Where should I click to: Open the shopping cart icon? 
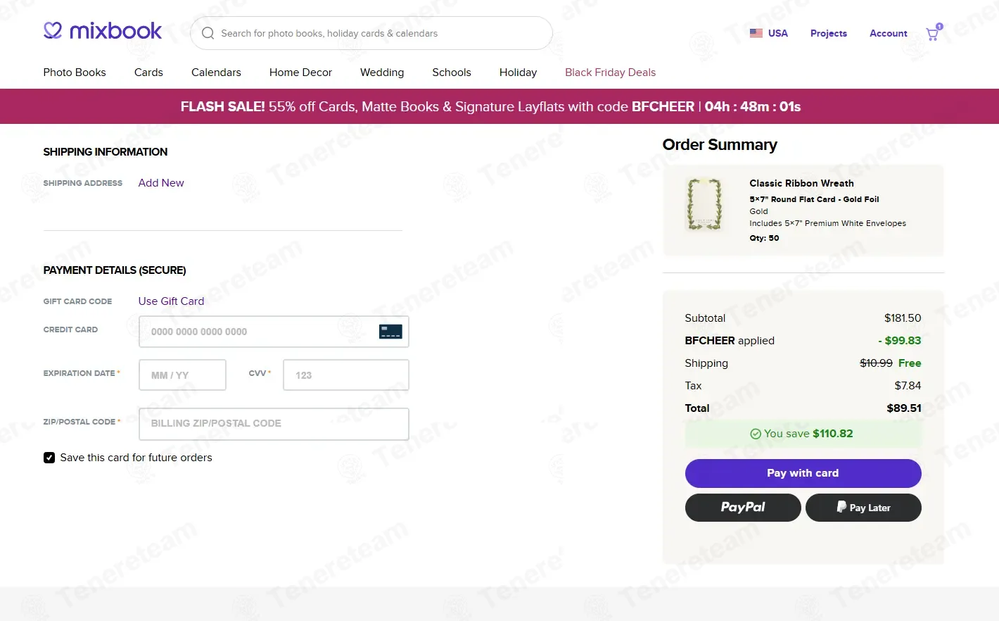click(932, 34)
